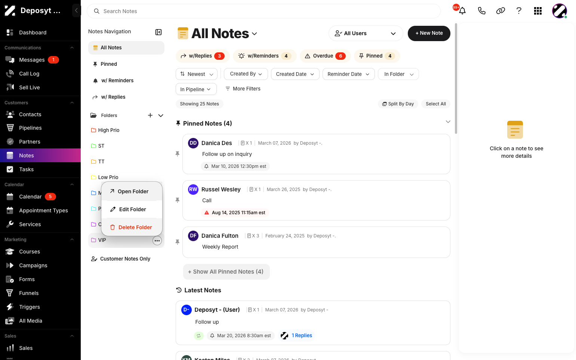The width and height of the screenshot is (576, 360).
Task: Click the Search Notes field
Action: click(x=264, y=11)
